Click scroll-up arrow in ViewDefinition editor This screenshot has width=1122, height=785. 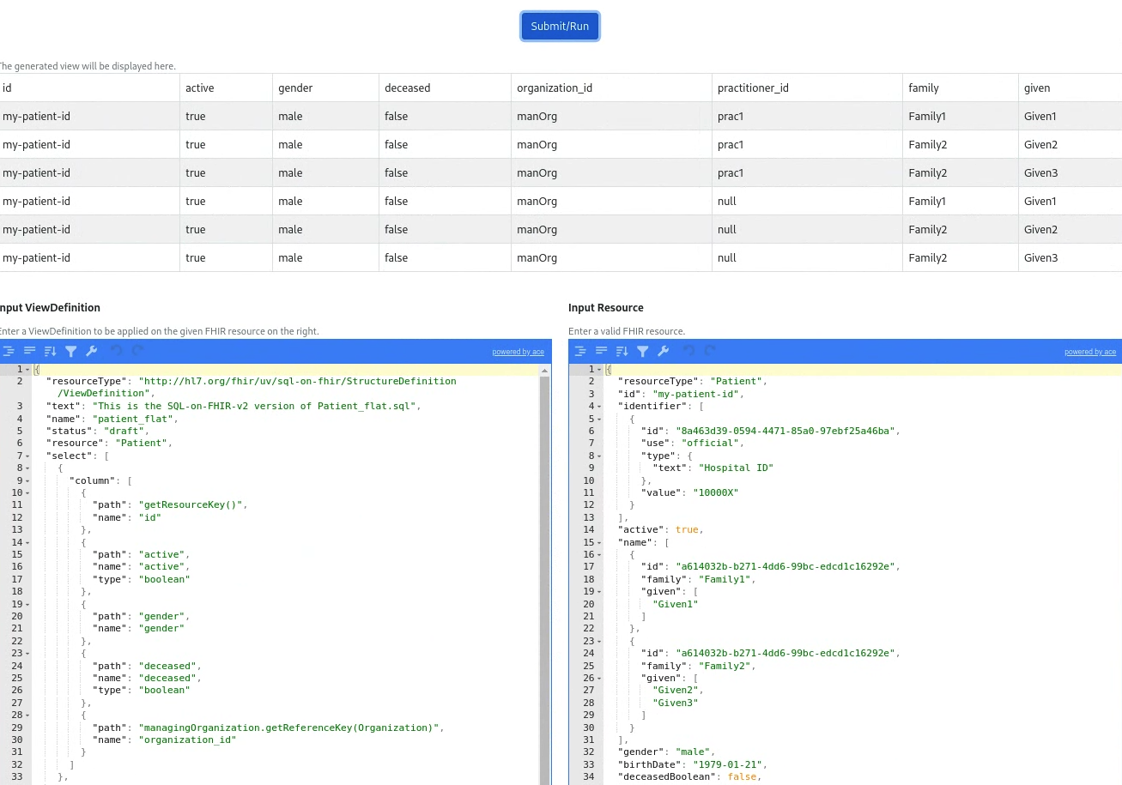(x=544, y=371)
